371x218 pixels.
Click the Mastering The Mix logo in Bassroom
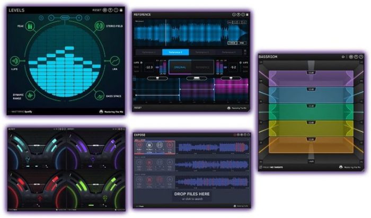point(350,167)
